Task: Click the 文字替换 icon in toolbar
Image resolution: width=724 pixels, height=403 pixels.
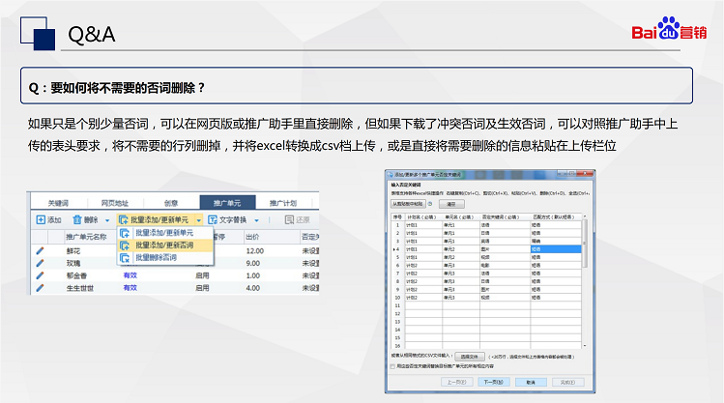Action: pyautogui.click(x=212, y=220)
